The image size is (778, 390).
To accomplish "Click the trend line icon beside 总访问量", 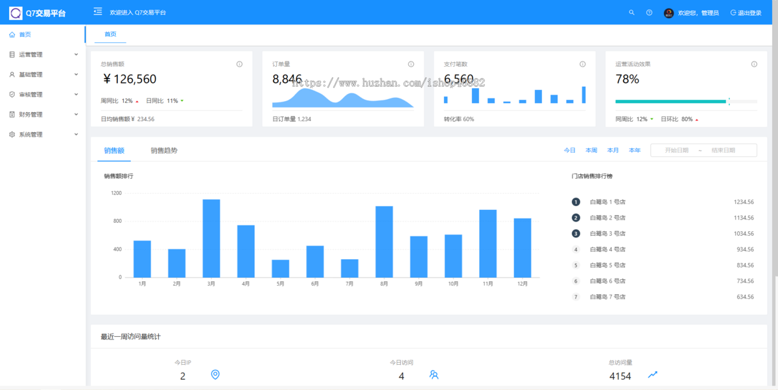I will click(x=653, y=374).
